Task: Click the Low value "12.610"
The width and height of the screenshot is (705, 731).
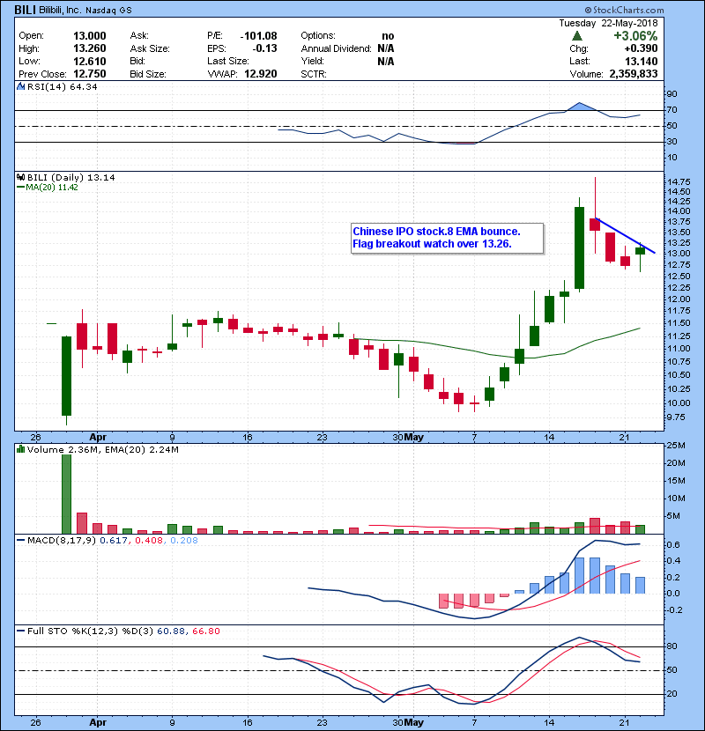Action: coord(90,61)
